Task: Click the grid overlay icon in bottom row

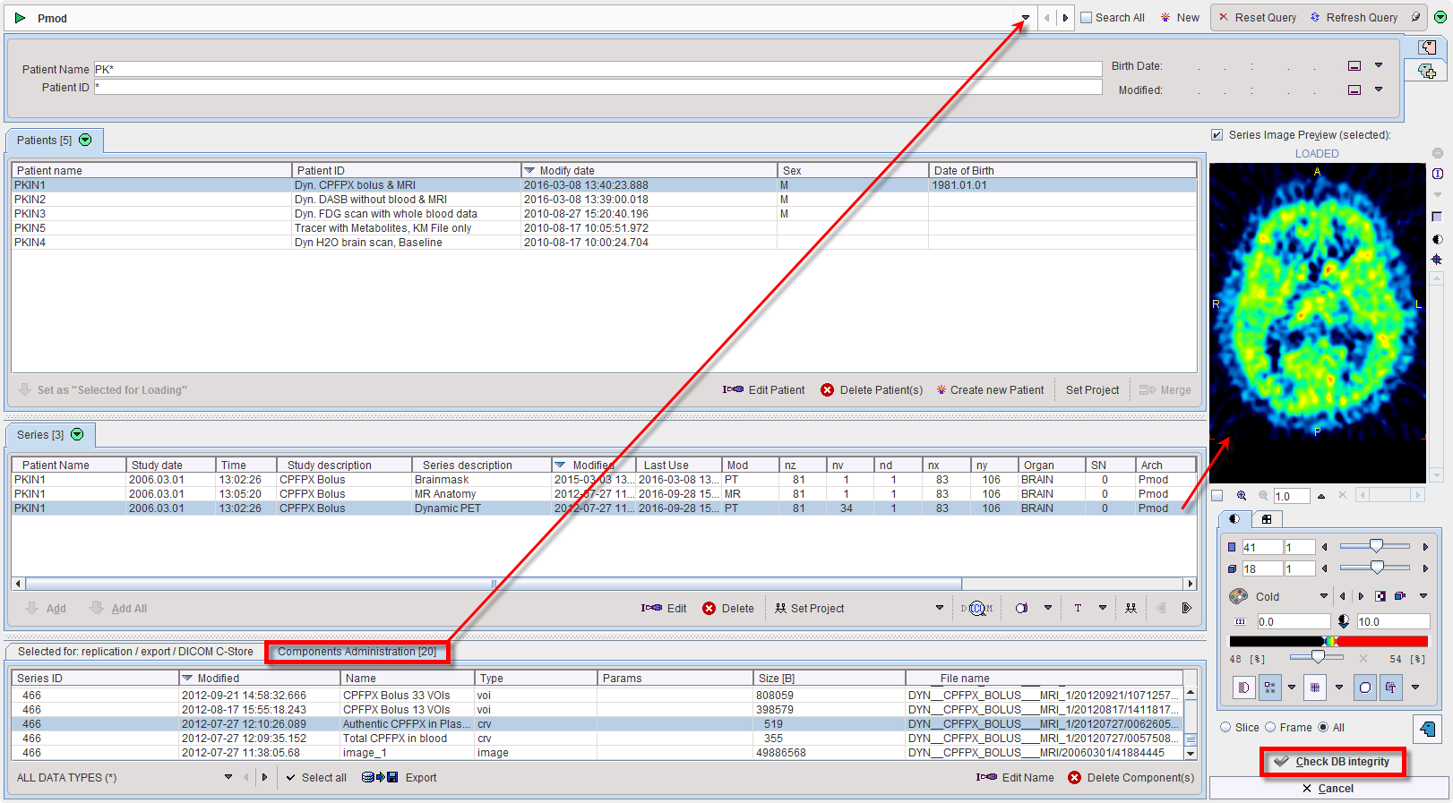Action: (1315, 688)
